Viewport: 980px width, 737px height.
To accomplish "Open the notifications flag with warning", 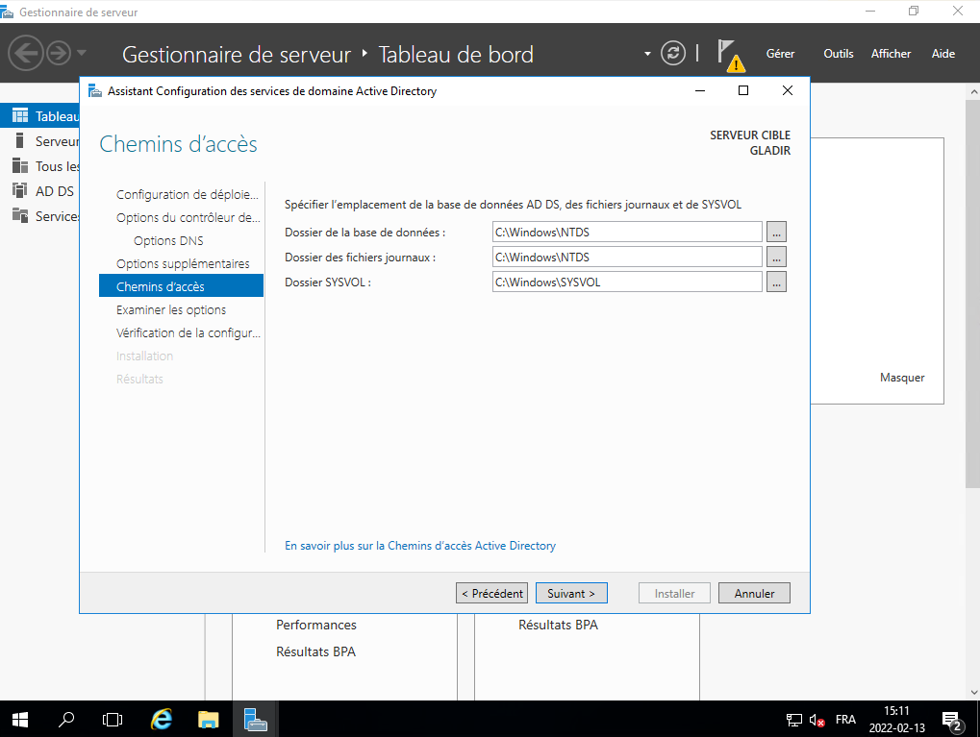I will [x=731, y=55].
